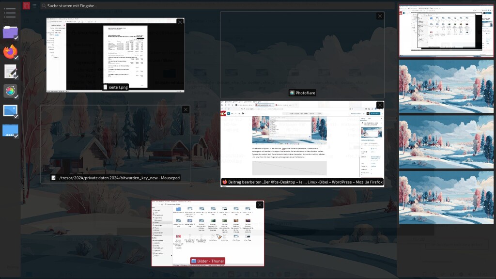Open the image viewer picture icon in dock
This screenshot has width=496, height=279.
point(10,111)
